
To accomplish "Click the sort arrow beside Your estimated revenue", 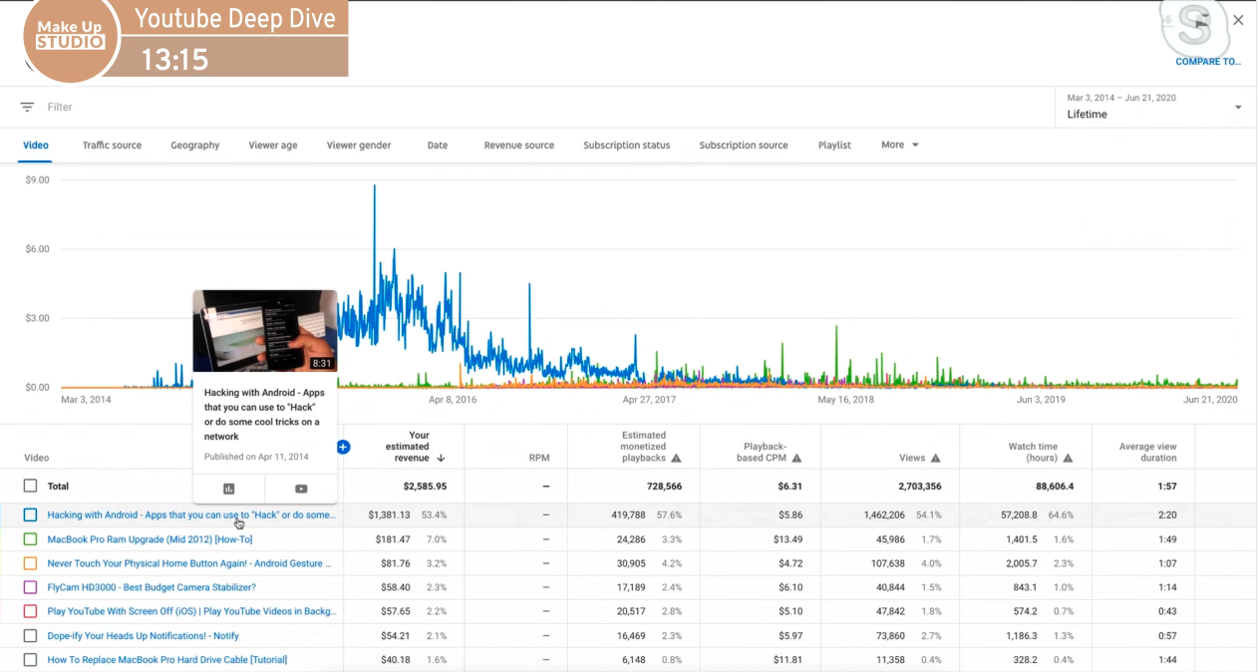I will [x=440, y=459].
